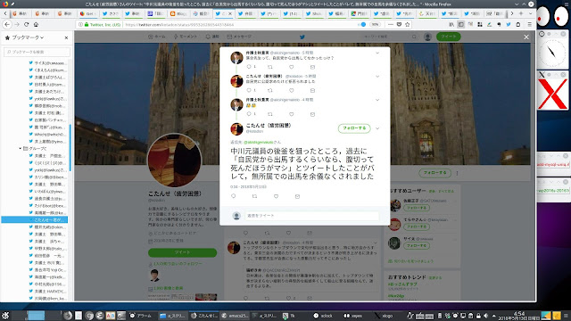
Task: Click フォローする button in tweet overlay
Action: tap(354, 128)
